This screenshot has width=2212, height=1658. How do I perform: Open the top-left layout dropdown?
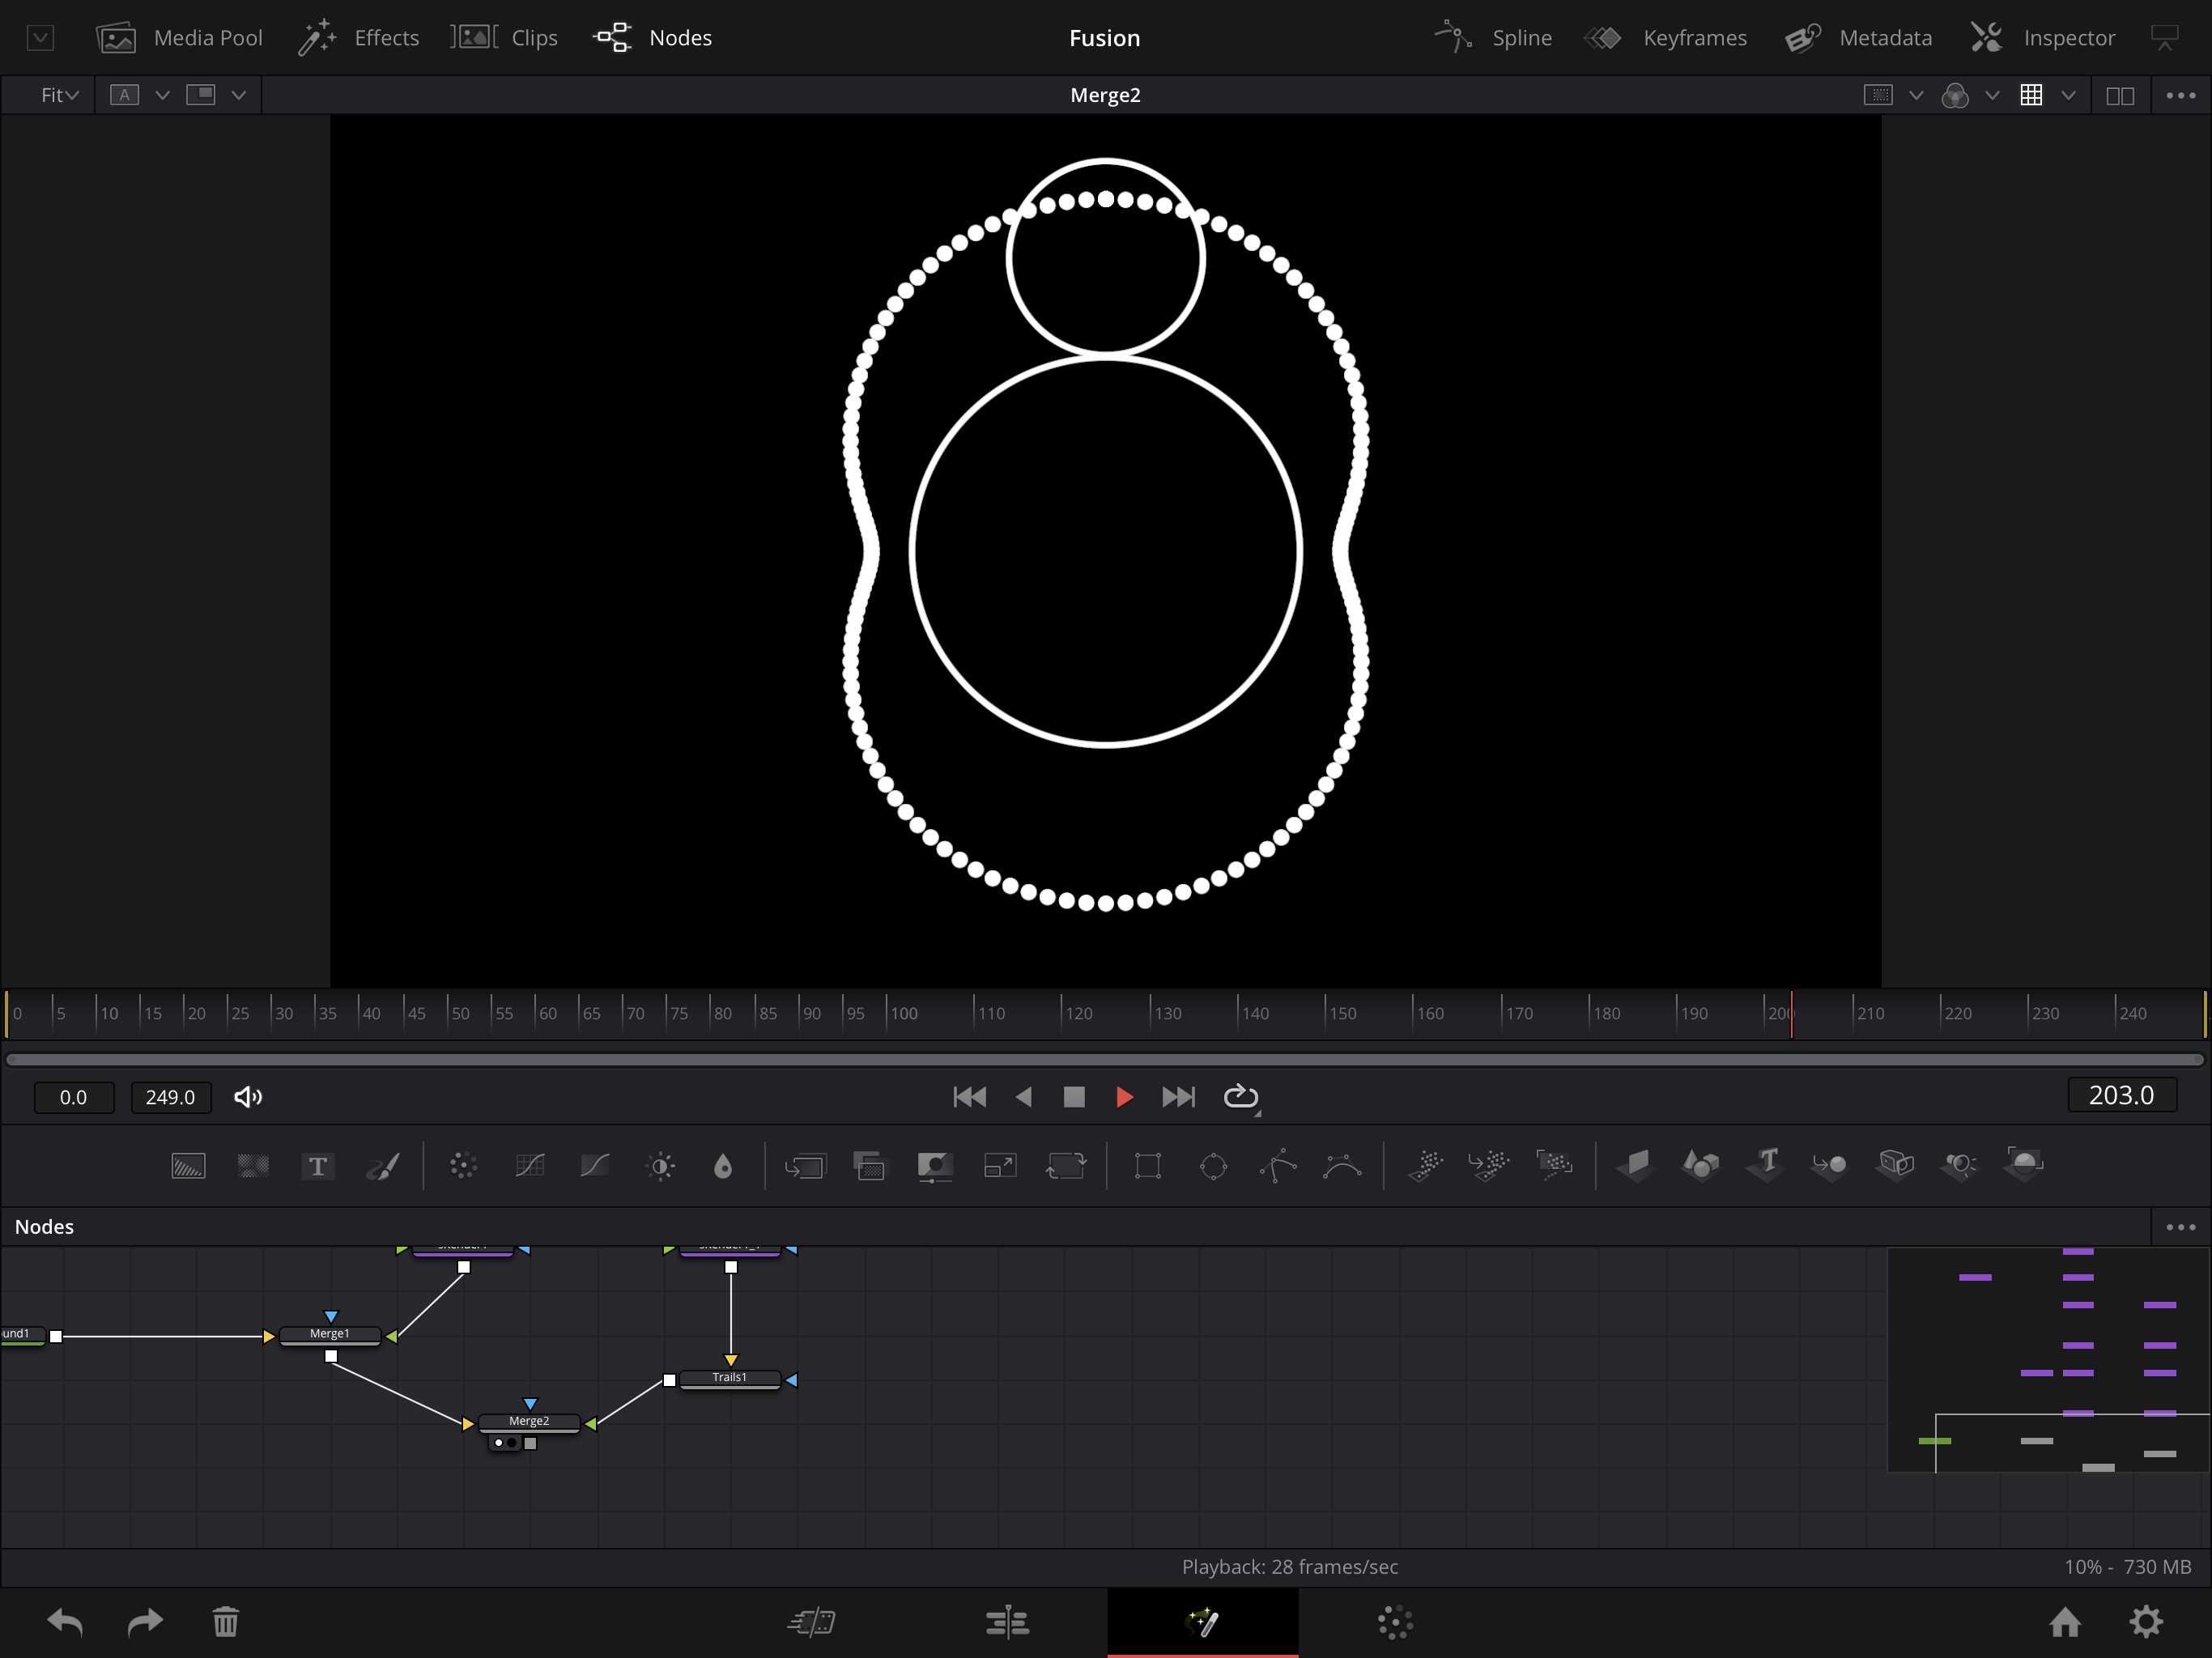40,38
